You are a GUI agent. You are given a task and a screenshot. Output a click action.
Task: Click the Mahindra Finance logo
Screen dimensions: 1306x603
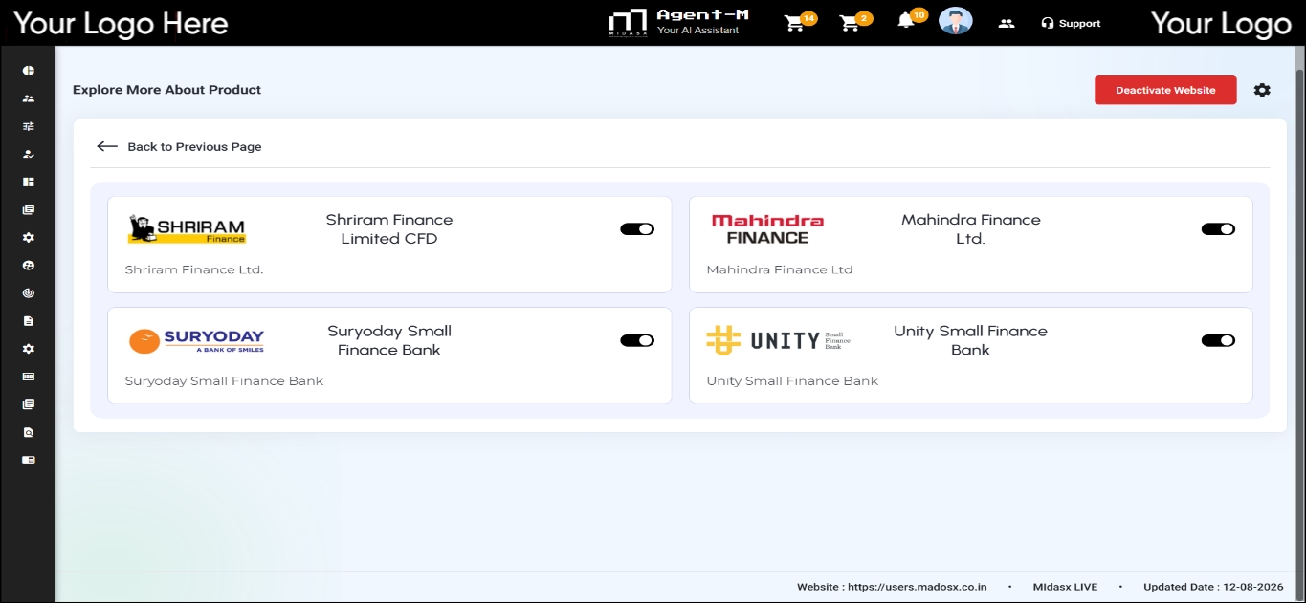tap(767, 229)
